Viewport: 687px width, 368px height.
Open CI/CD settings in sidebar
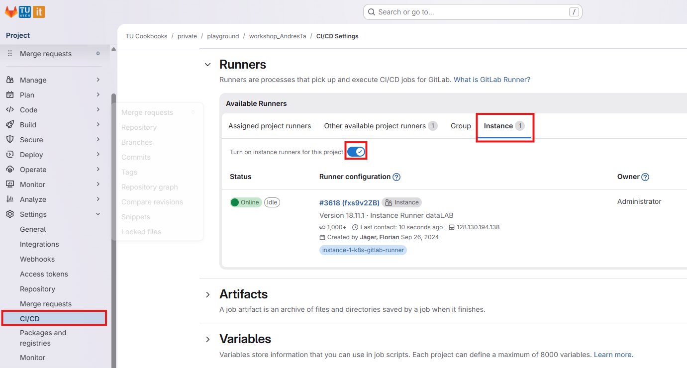pos(54,318)
